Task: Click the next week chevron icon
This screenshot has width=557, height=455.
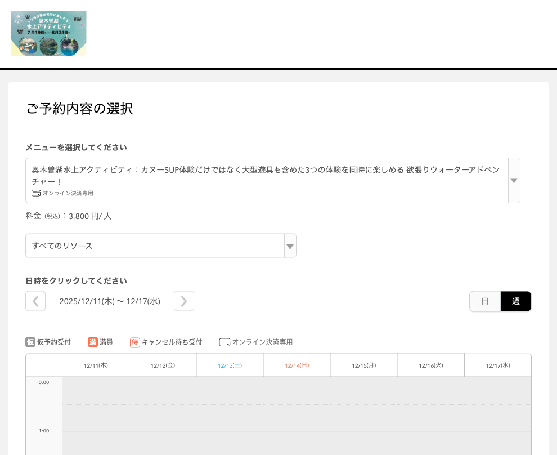Action: [183, 301]
